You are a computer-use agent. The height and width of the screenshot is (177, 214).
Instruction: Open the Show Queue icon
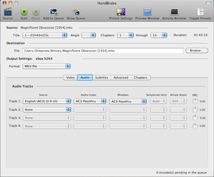pos(76,12)
